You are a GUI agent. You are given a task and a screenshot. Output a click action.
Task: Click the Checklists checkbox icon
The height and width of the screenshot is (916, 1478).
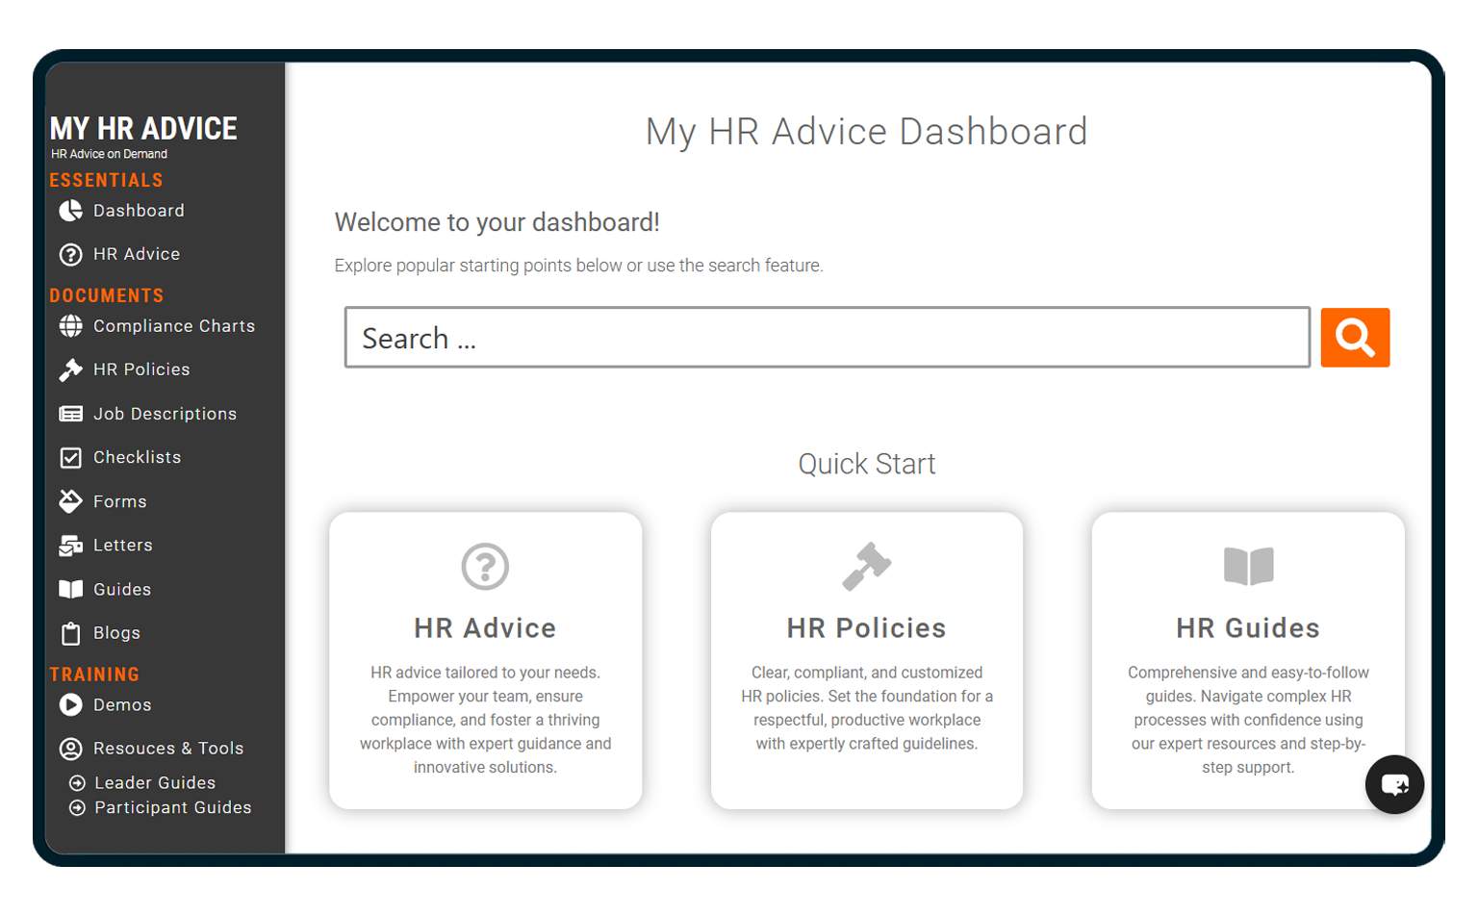coord(69,457)
